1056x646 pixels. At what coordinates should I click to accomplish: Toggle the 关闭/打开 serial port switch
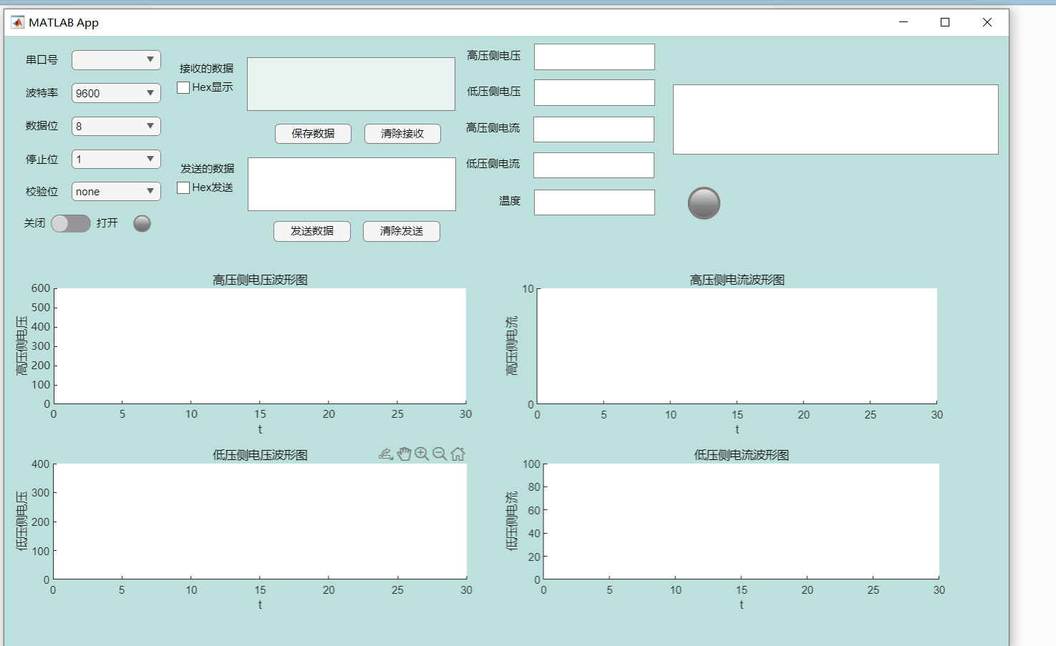click(x=71, y=223)
